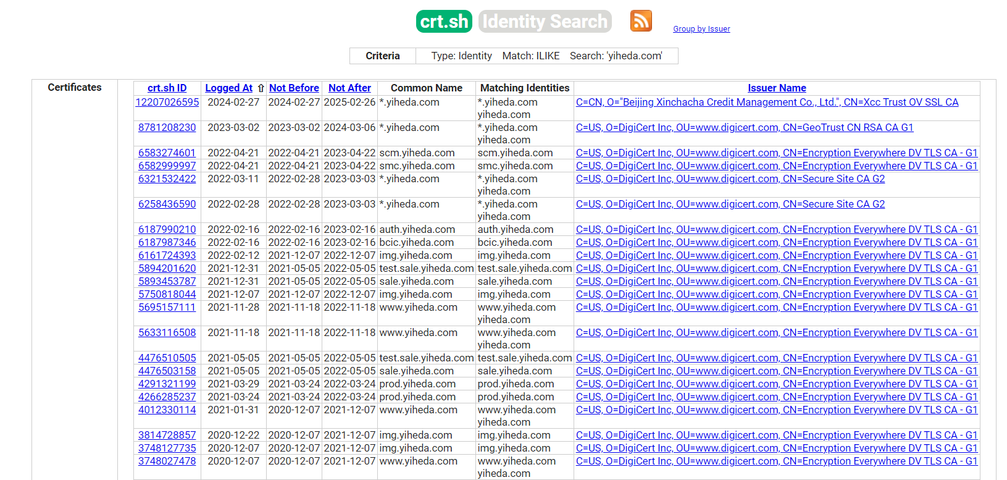This screenshot has width=1007, height=480.
Task: Select the Certificates section label
Action: (x=75, y=88)
